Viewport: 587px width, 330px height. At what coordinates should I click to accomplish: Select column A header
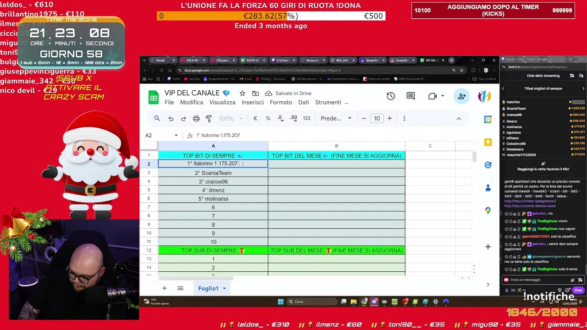pyautogui.click(x=213, y=146)
